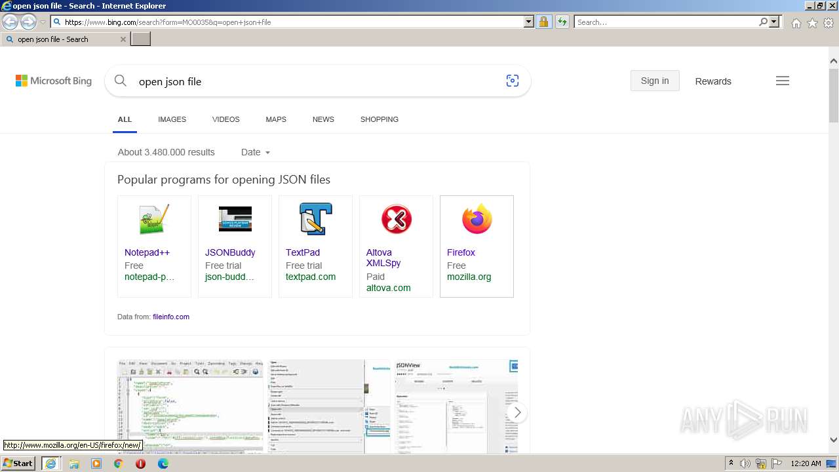This screenshot has height=472, width=839.
Task: Switch to the MAPS tab
Action: (276, 119)
